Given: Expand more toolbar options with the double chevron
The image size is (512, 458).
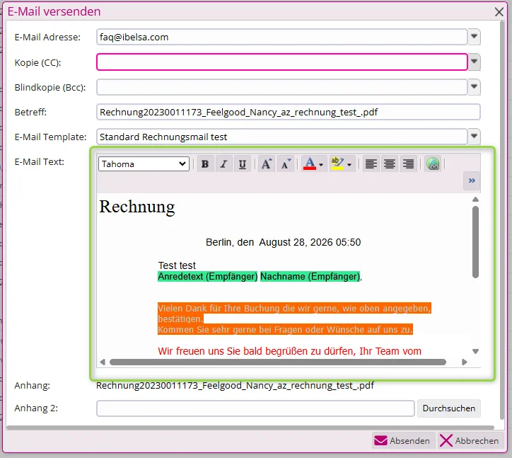Looking at the screenshot, I should point(472,181).
